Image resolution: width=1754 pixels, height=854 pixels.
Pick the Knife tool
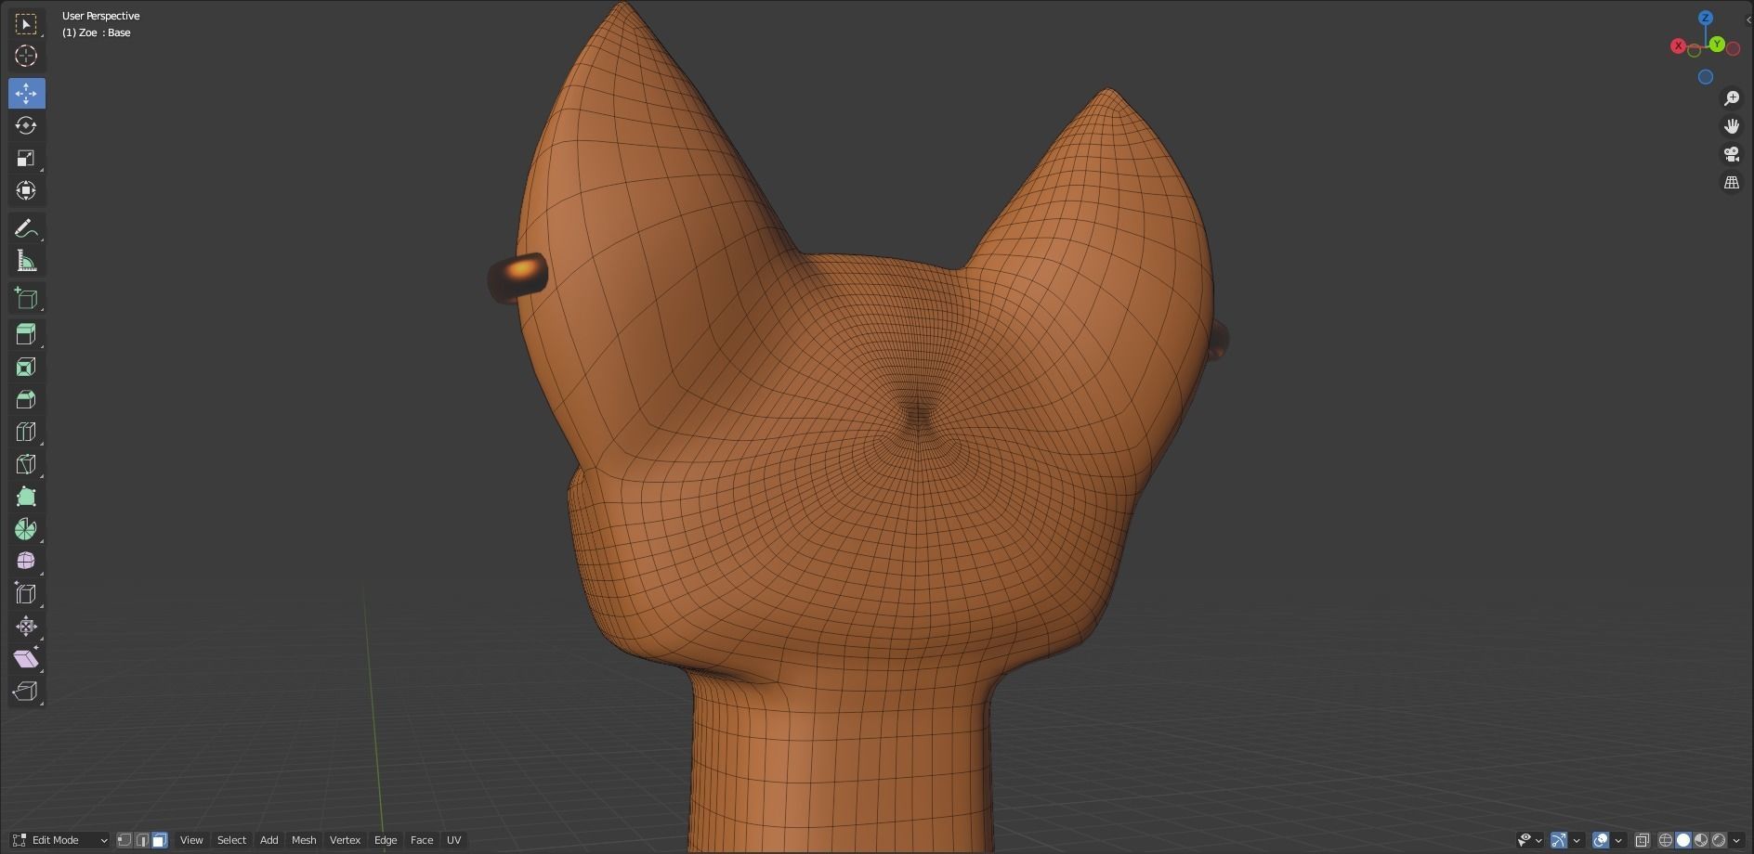click(26, 464)
